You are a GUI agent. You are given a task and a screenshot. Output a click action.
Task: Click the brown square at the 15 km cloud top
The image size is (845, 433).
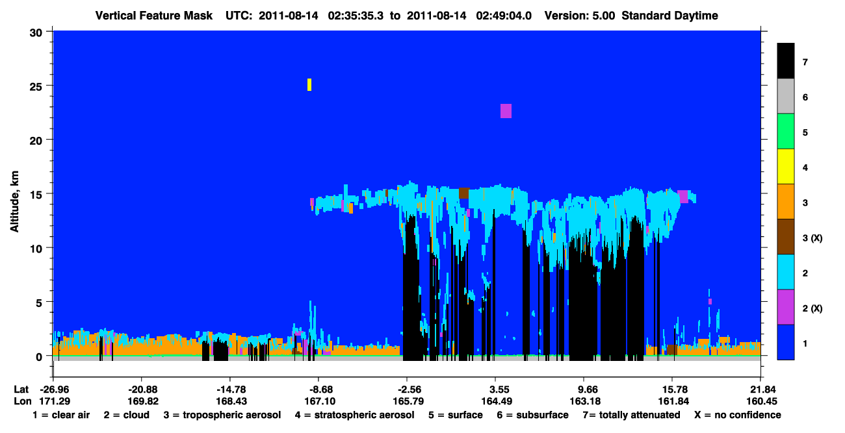tap(463, 193)
